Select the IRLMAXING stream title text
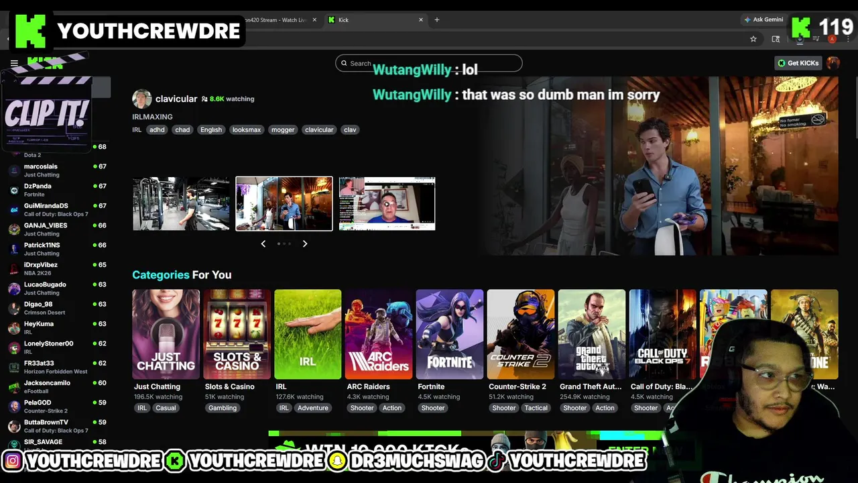Screen dimensions: 858x483 point(152,117)
